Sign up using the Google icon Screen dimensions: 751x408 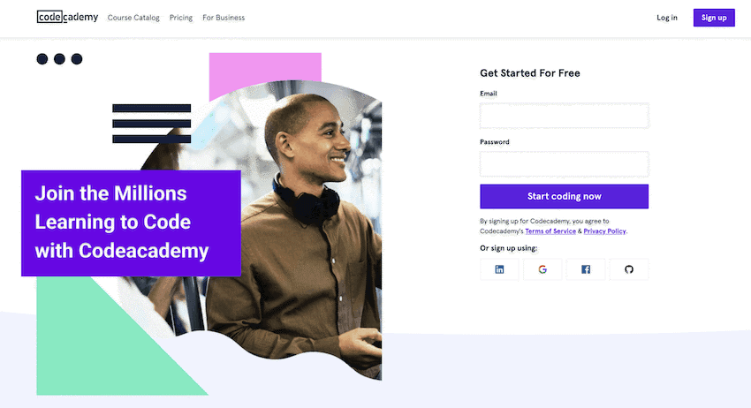542,269
